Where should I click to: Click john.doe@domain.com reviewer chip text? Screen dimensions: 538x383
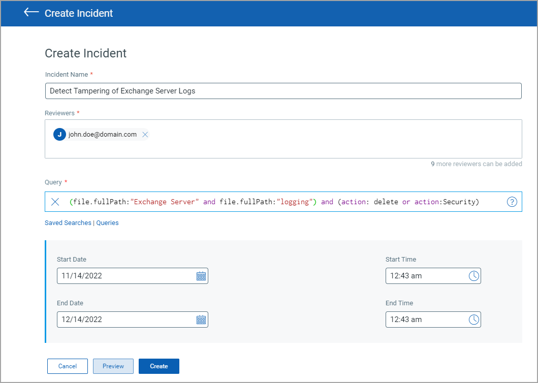103,135
